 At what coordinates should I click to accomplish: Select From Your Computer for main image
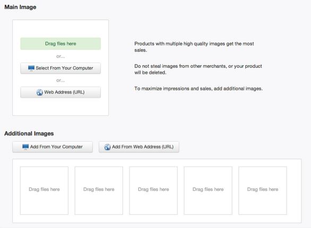click(61, 68)
